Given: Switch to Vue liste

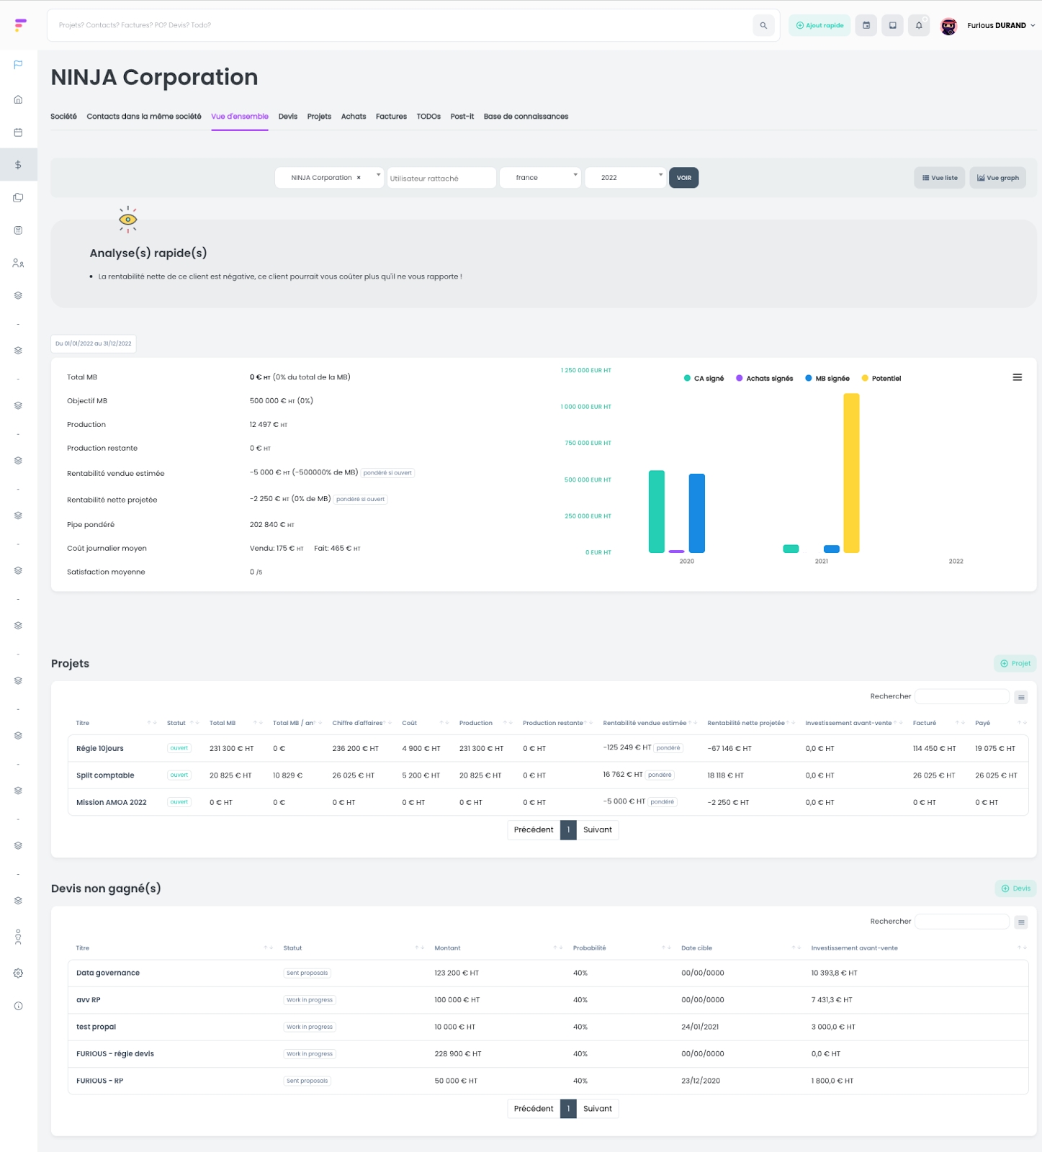Looking at the screenshot, I should [940, 178].
